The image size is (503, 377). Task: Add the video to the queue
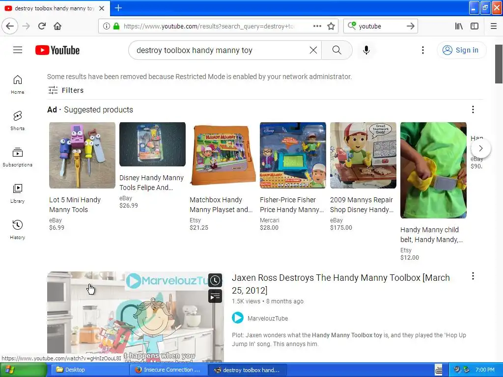(x=215, y=296)
